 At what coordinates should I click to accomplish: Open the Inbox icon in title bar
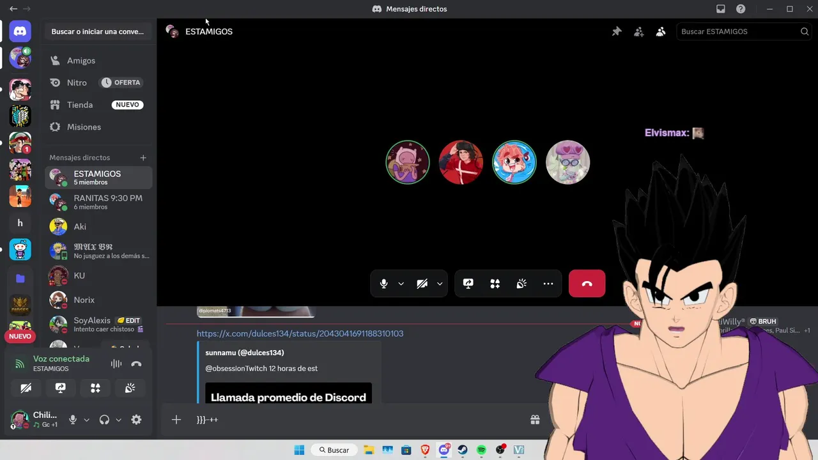tap(721, 9)
